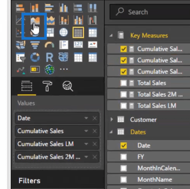Open the Format paint roller tab
Screen dimensions: 190x189
[47, 86]
